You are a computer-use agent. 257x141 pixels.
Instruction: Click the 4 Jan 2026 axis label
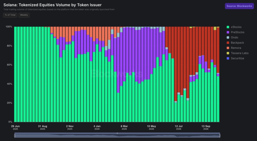(x=97, y=127)
